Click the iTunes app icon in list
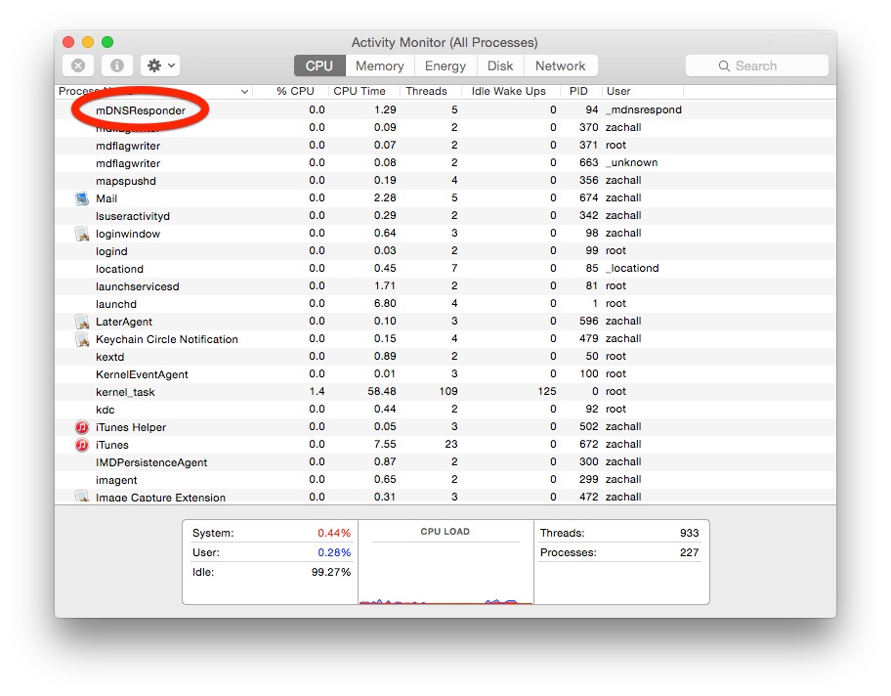This screenshot has width=891, height=696. pos(82,445)
